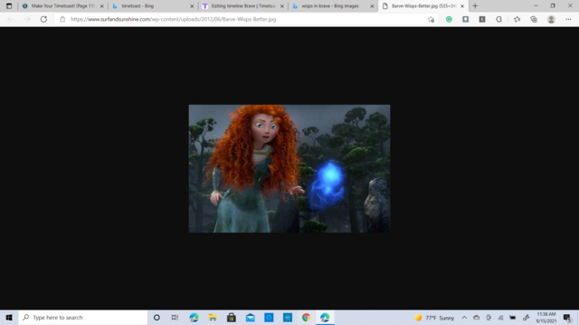Open the teal square taskbar app

(x=288, y=317)
